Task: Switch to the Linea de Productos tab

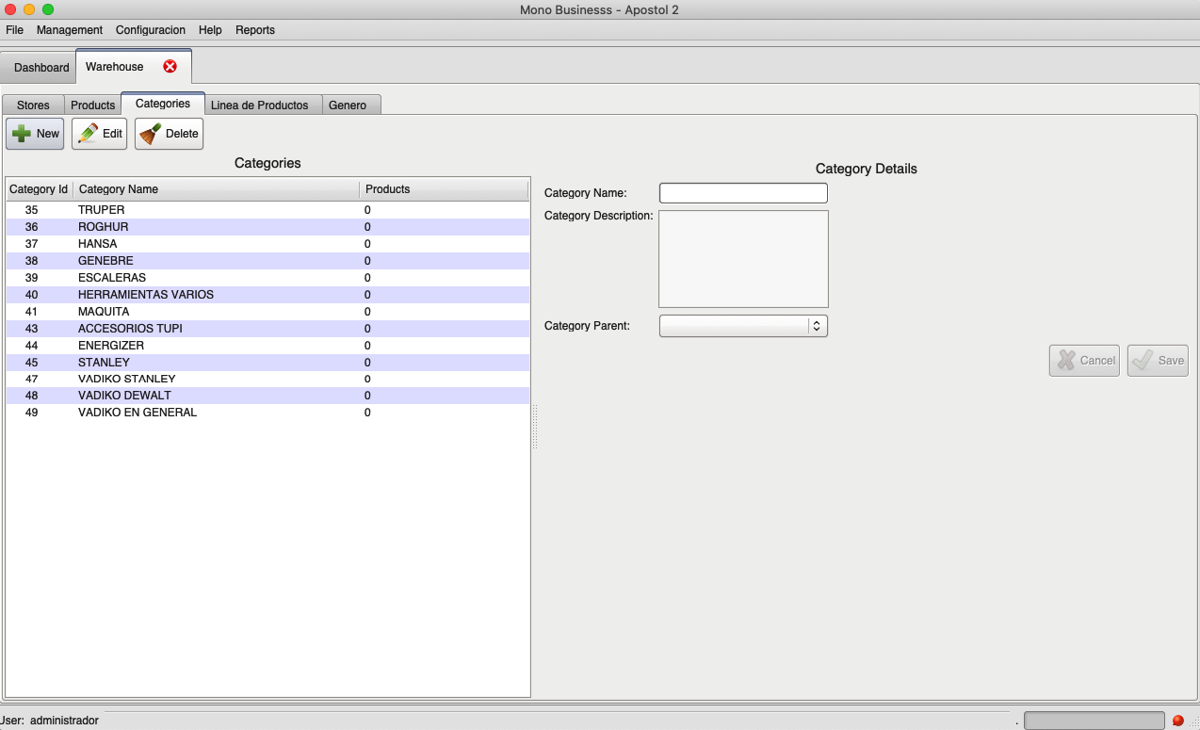Action: [259, 105]
